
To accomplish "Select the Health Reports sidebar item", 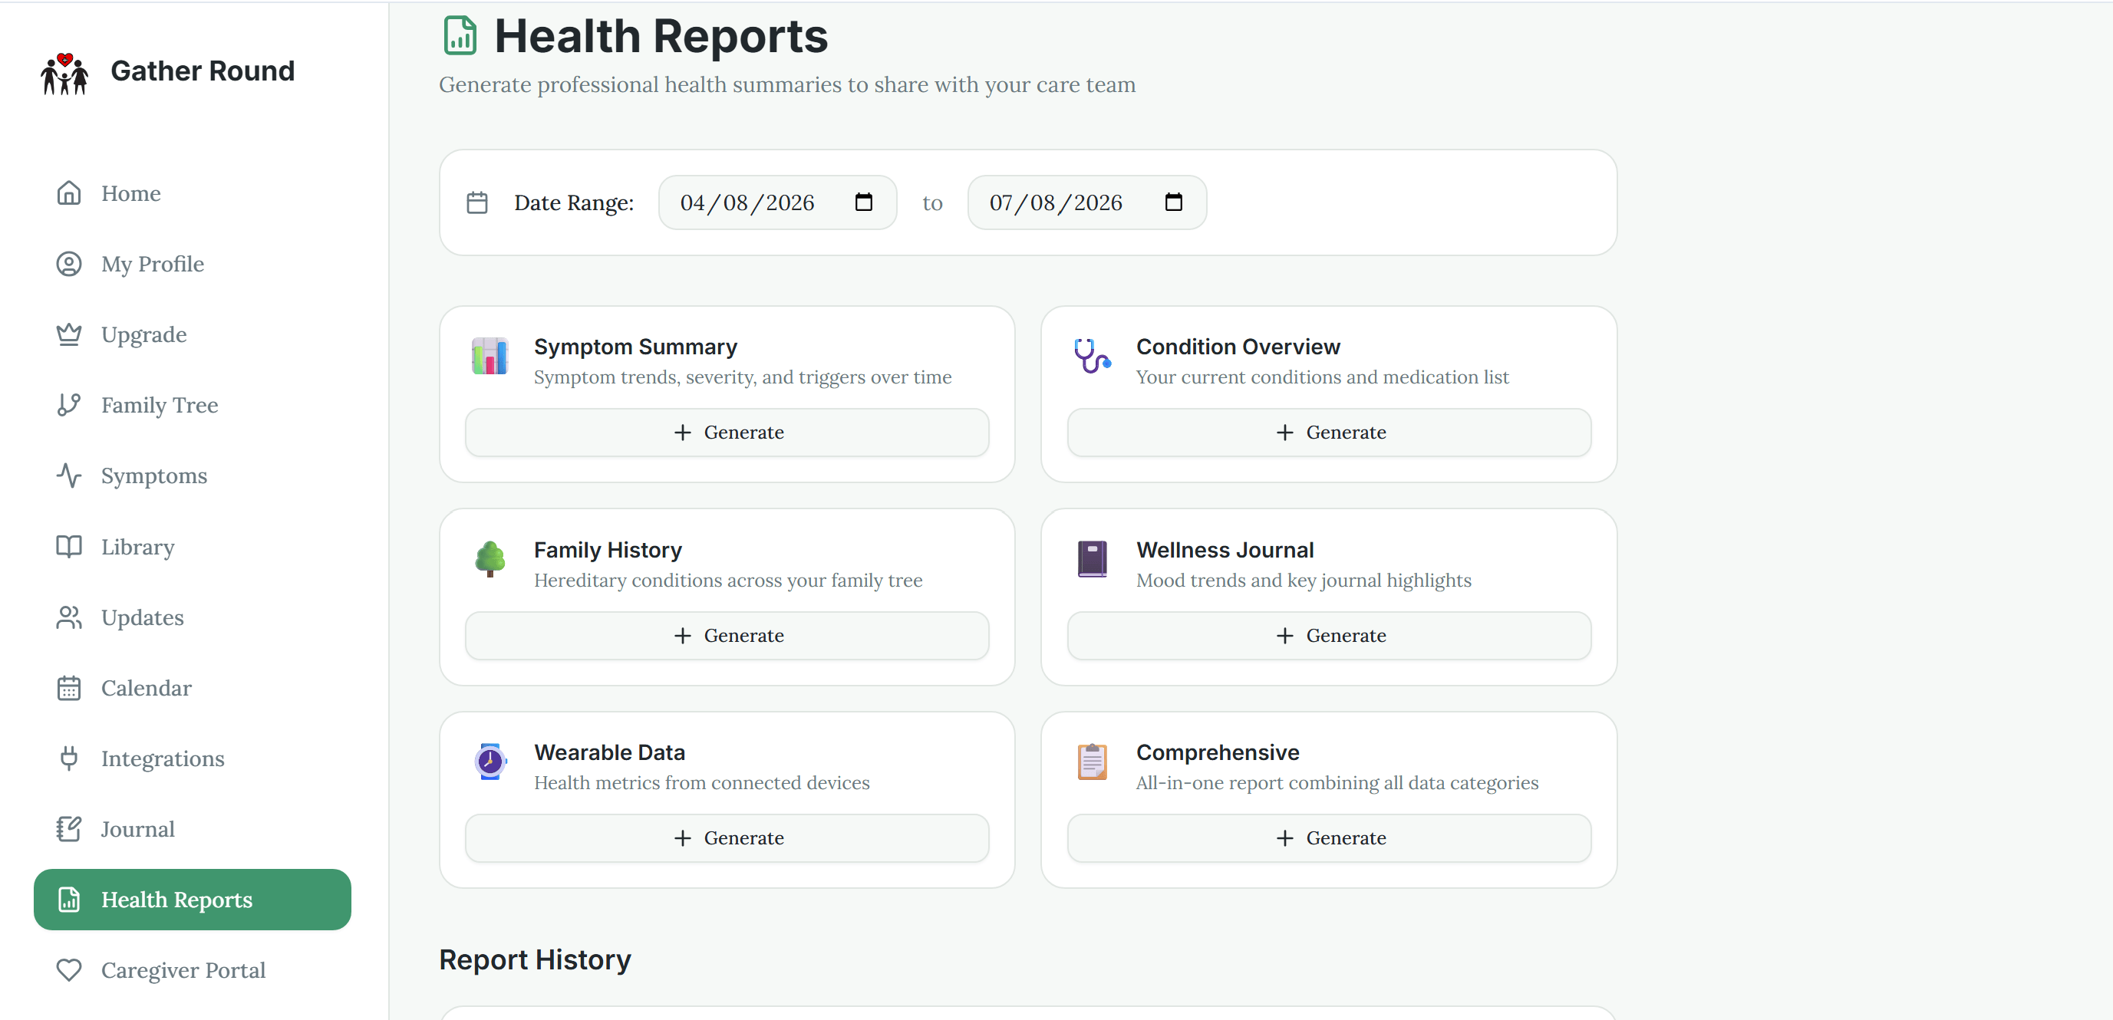I will 193,900.
